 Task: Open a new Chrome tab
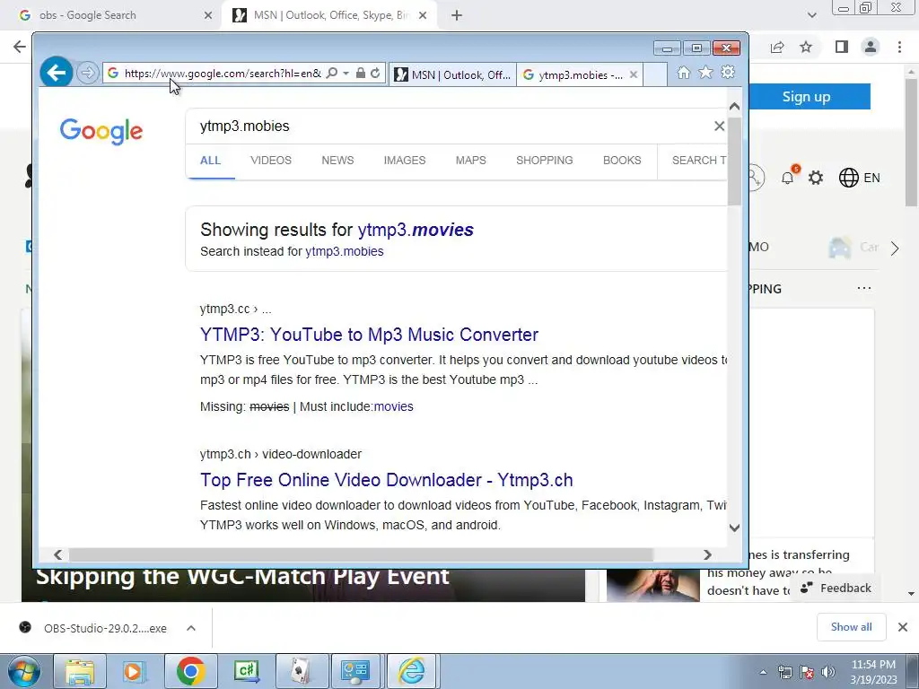click(x=457, y=15)
